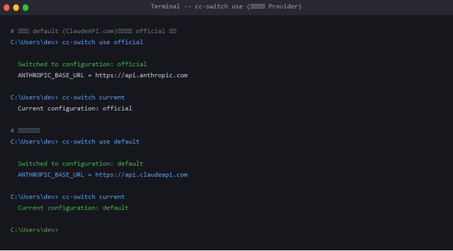The image size is (453, 251).
Task: Click the second comment line above 'use default'
Action: (x=25, y=131)
